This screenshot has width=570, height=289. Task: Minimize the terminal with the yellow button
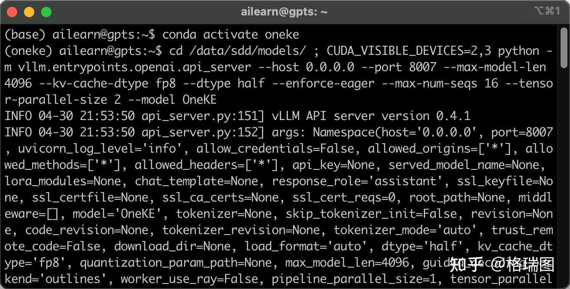(x=29, y=12)
